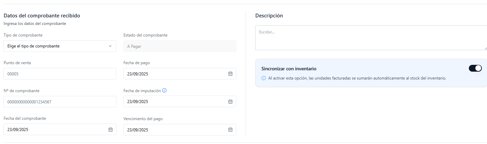Focus the Punto de venta input field
The width and height of the screenshot is (487, 144).
[60, 74]
